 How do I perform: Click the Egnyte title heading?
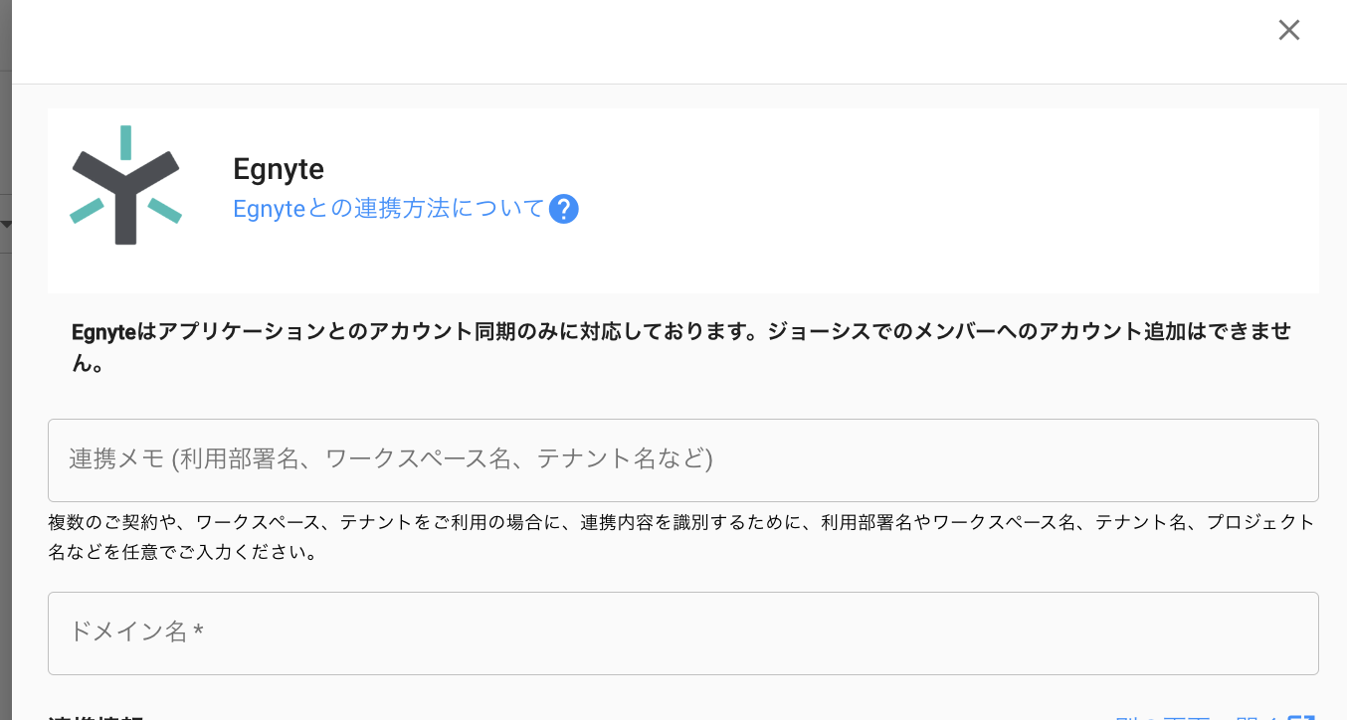coord(279,169)
